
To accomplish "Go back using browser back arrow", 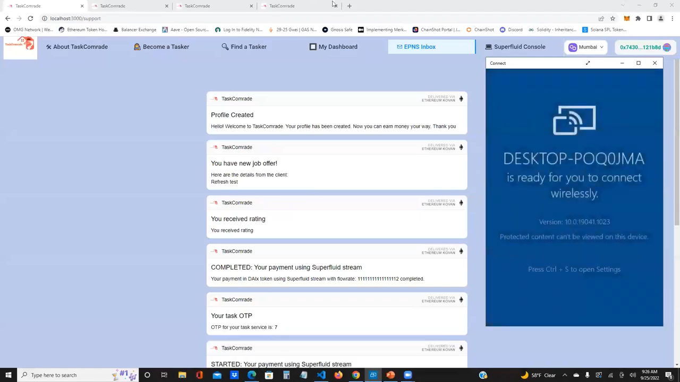I will 7,18.
